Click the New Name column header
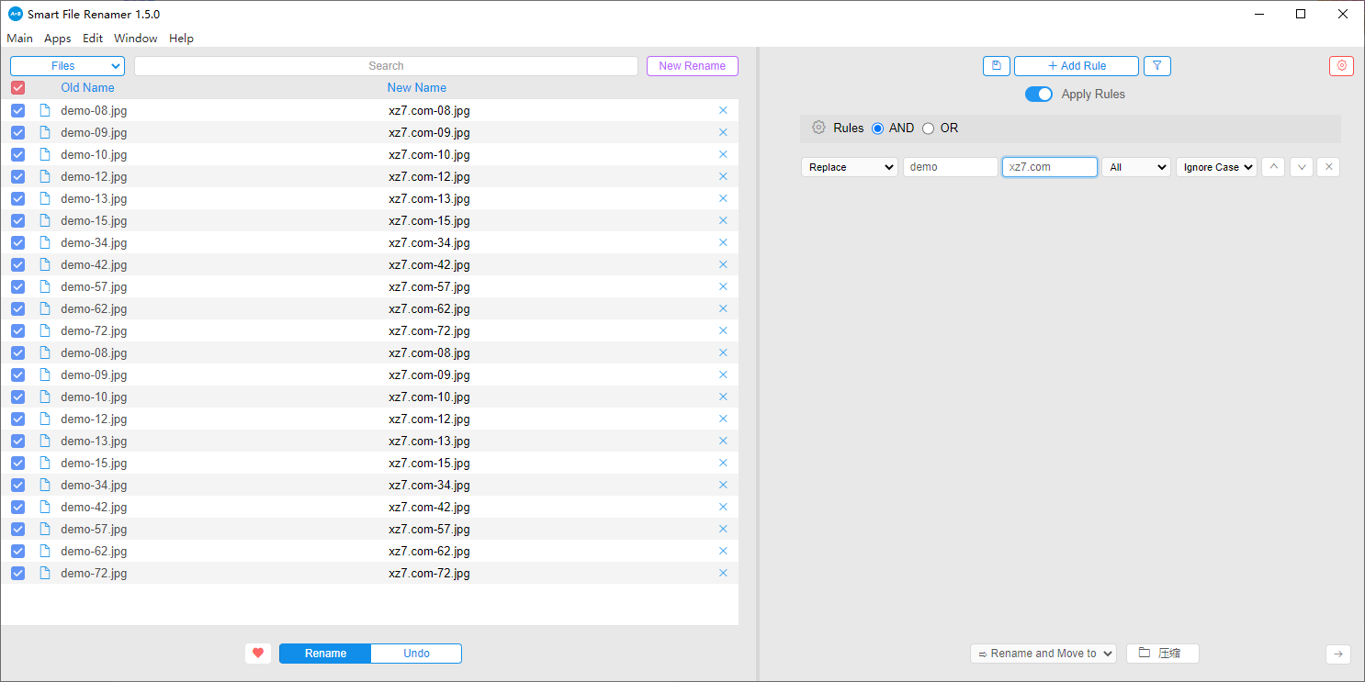1365x682 pixels. tap(417, 88)
